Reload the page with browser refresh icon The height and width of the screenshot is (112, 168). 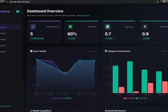pyautogui.click(x=2, y=2)
